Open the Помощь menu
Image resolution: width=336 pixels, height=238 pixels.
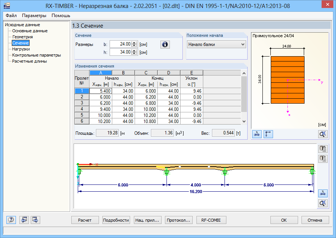pyautogui.click(x=61, y=16)
